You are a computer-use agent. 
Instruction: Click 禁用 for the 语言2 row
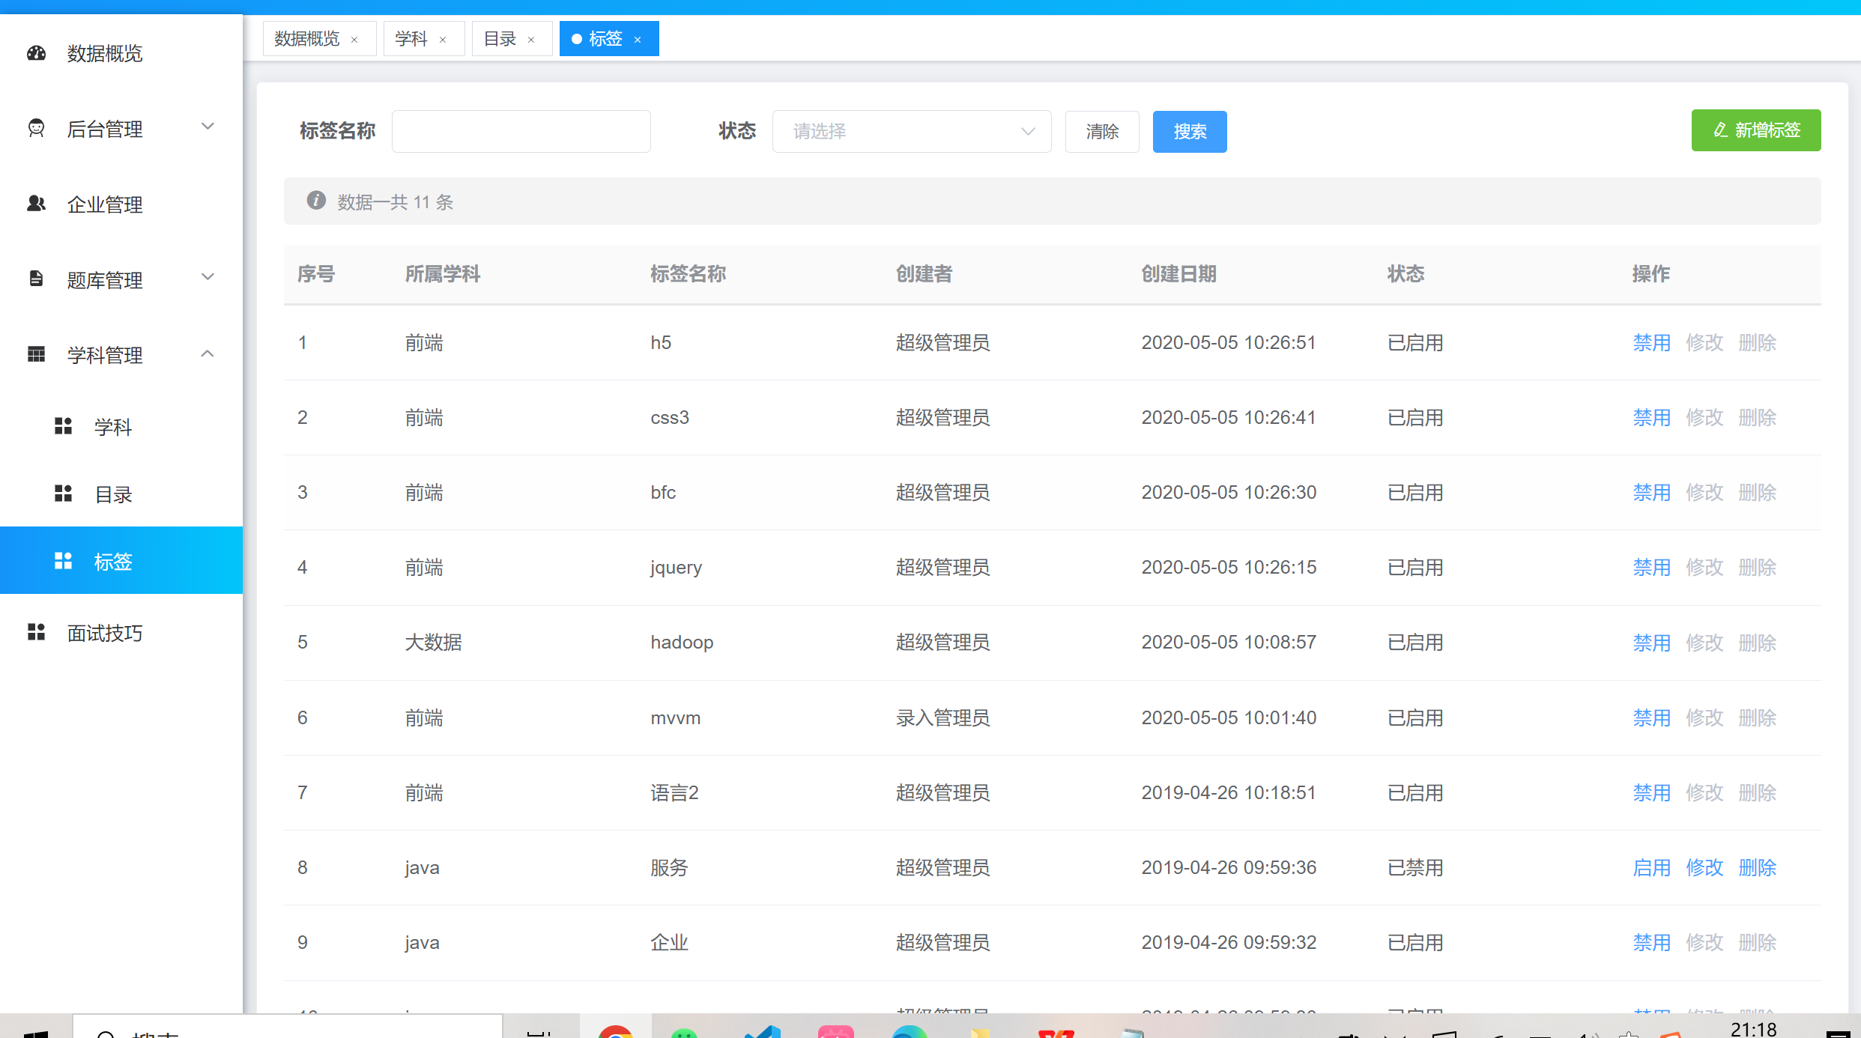pos(1652,793)
